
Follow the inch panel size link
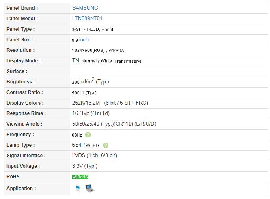(84, 40)
